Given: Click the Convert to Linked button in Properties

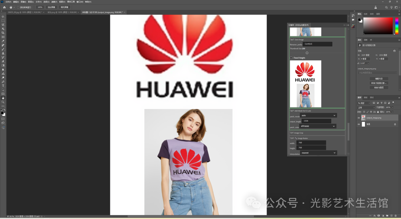Looking at the screenshot, I should (379, 83).
